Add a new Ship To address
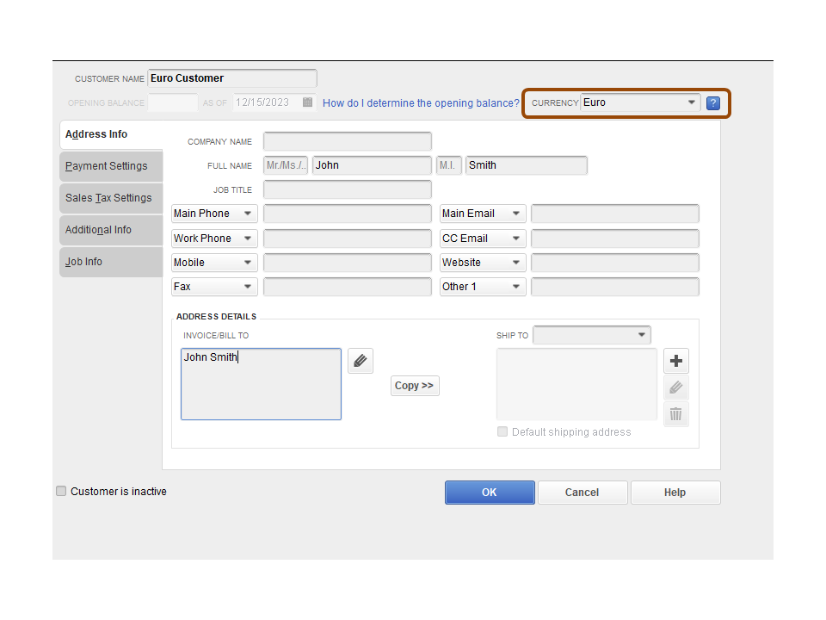 pyautogui.click(x=676, y=361)
